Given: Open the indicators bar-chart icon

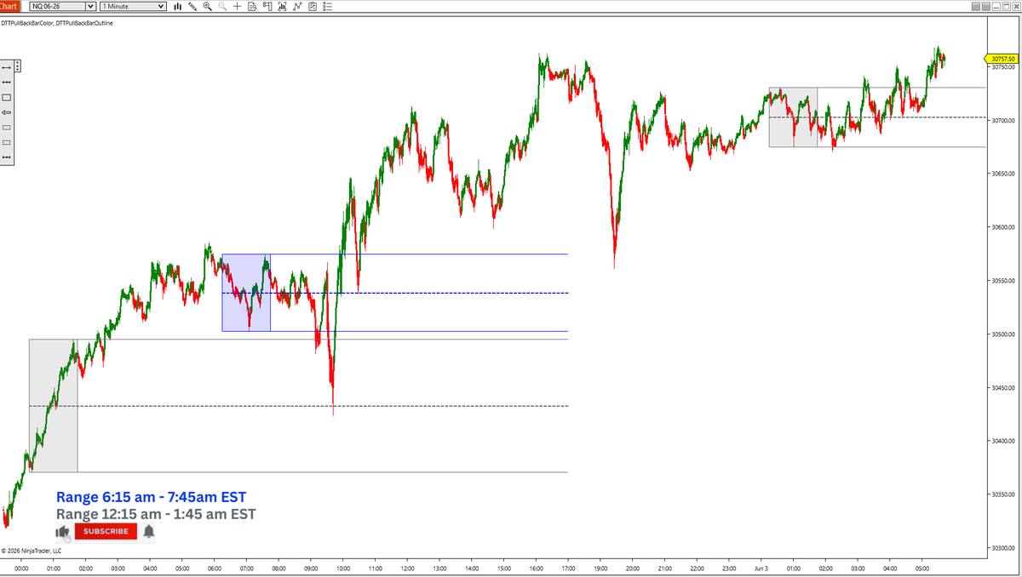Looking at the screenshot, I should [282, 6].
